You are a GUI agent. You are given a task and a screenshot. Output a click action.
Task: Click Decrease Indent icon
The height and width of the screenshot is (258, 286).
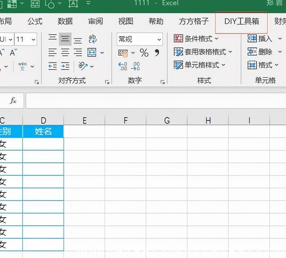(x=53, y=66)
